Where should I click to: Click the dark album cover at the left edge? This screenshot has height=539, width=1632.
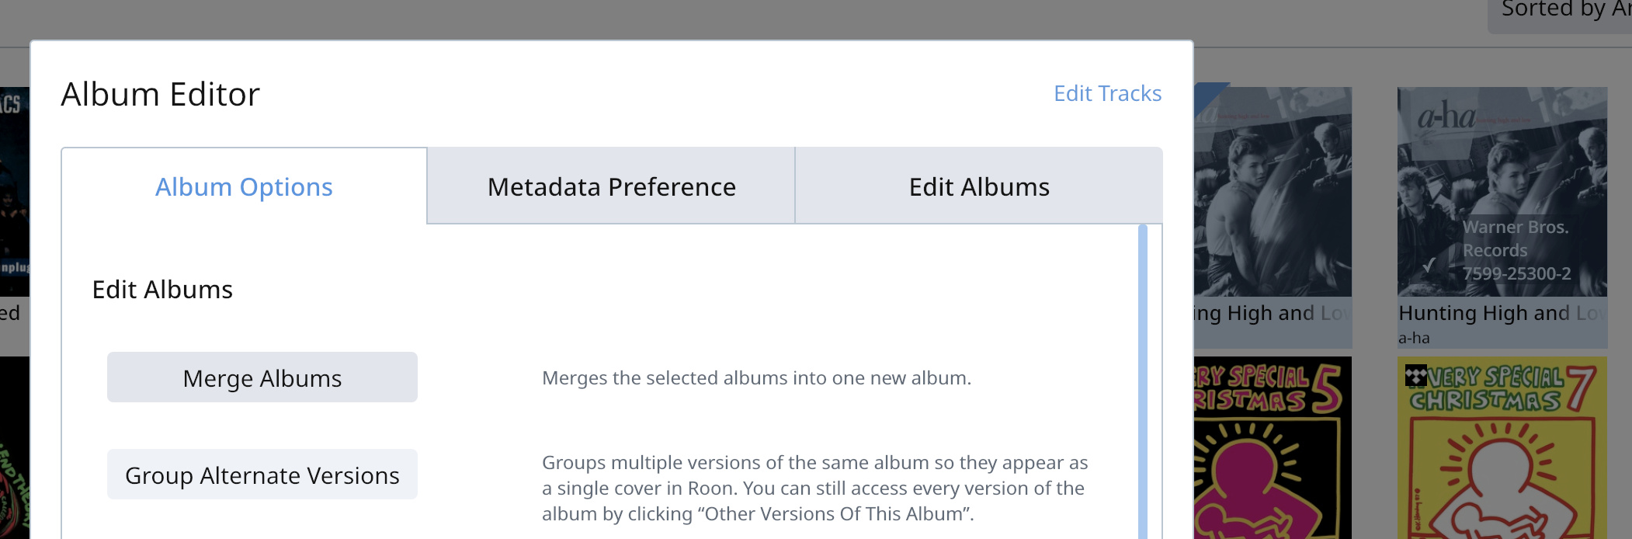15,191
